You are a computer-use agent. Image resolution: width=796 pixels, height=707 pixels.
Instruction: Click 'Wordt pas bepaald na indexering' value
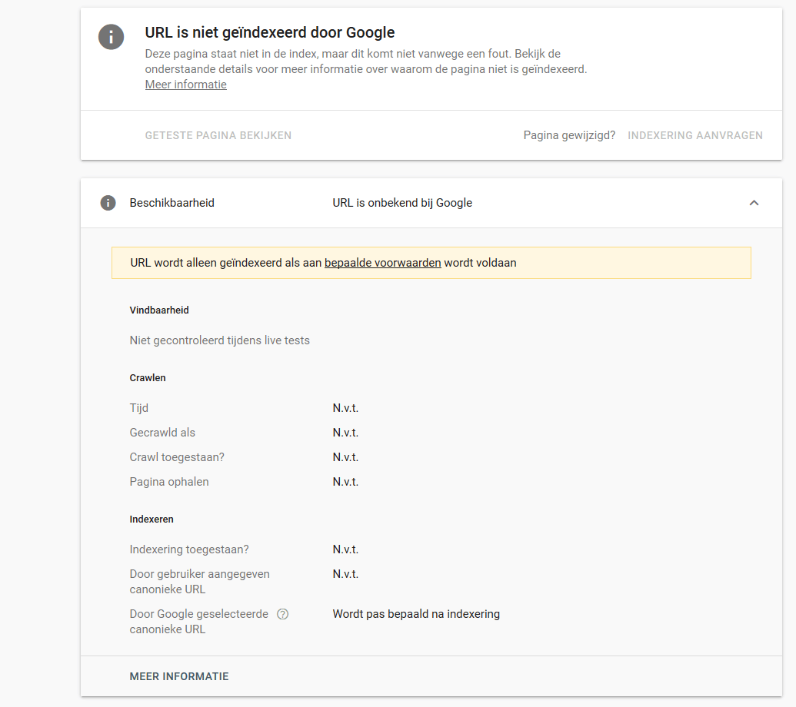[x=416, y=614]
